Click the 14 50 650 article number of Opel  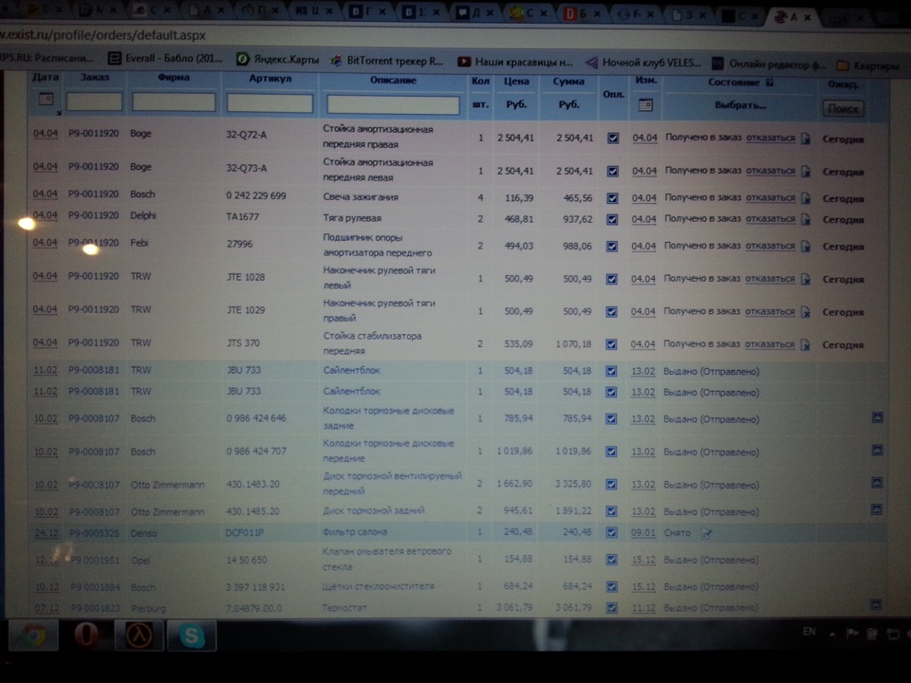tap(247, 560)
